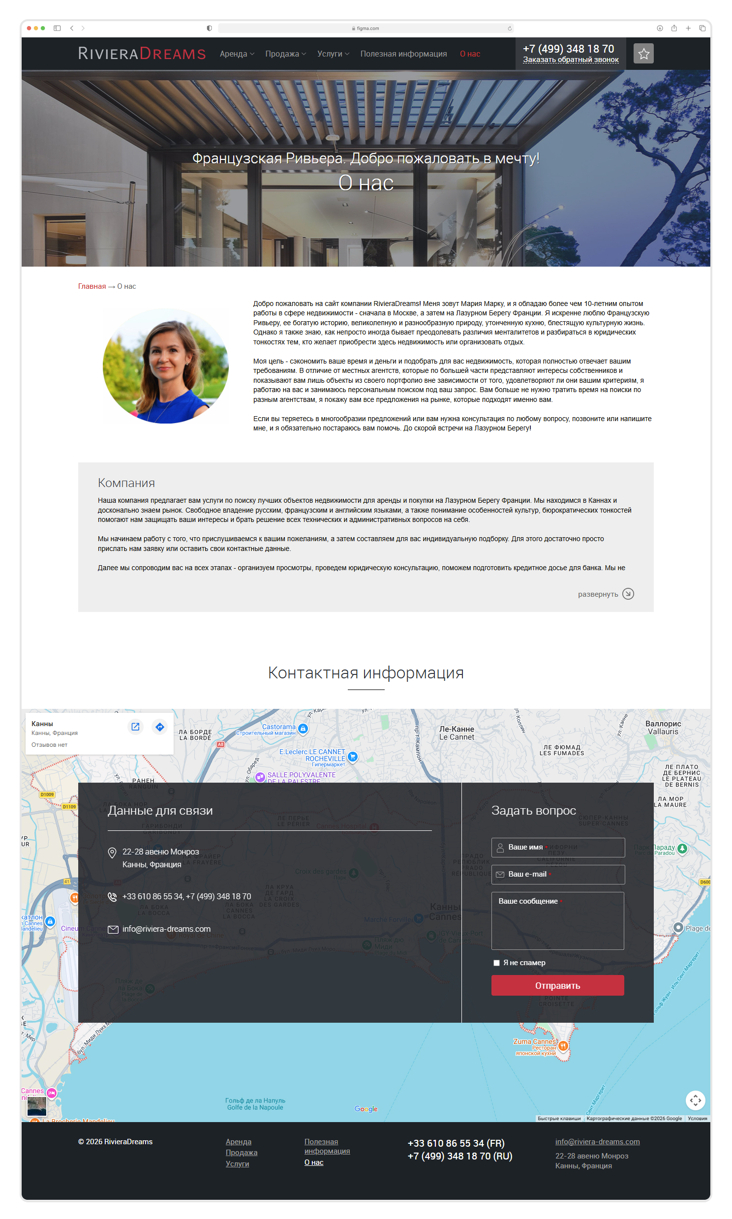Click the "© 2026 RivieraDreams" copyright text
This screenshot has height=1219, width=732.
click(x=116, y=1142)
